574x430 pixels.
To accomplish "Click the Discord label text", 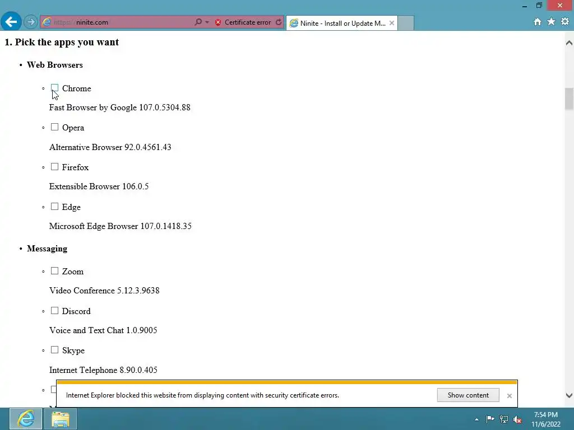I will [x=76, y=311].
